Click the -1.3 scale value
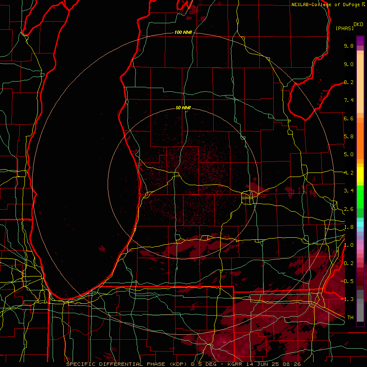Image resolution: width=367 pixels, height=367 pixels. pyautogui.click(x=347, y=299)
